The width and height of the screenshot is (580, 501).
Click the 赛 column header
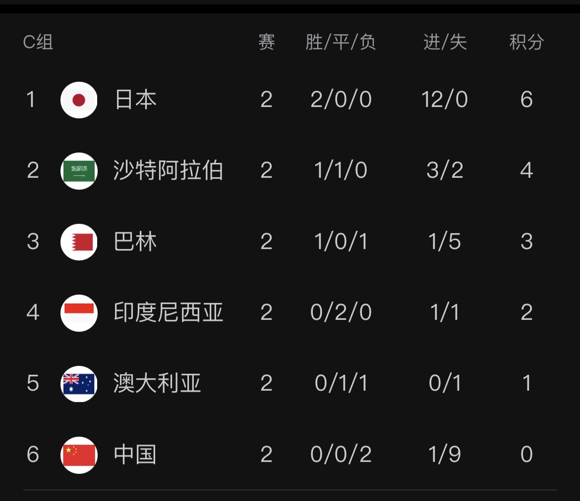click(266, 43)
